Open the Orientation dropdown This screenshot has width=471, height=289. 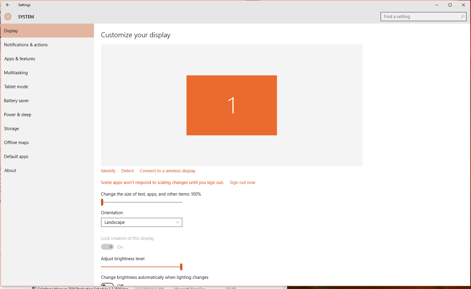tap(141, 222)
